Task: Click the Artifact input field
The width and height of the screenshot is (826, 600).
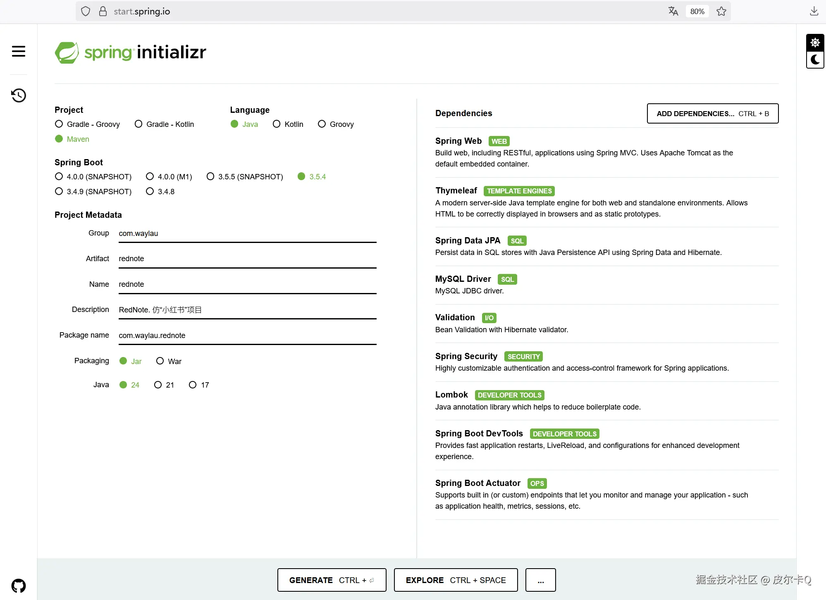Action: coord(247,259)
